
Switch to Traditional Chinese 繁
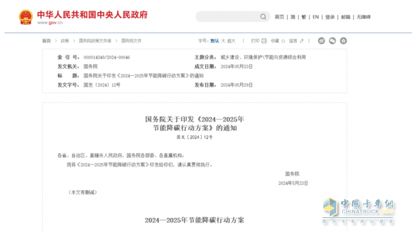pos(304,17)
